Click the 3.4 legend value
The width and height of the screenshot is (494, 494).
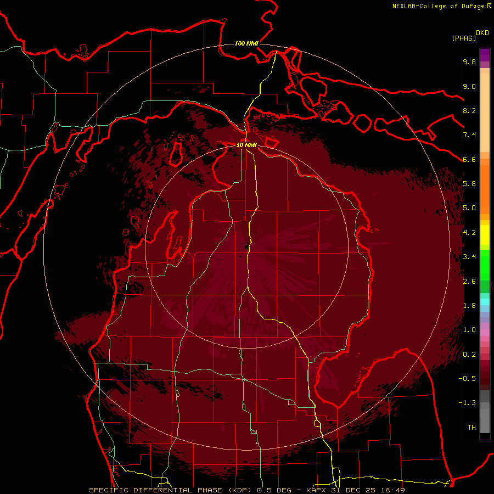469,257
